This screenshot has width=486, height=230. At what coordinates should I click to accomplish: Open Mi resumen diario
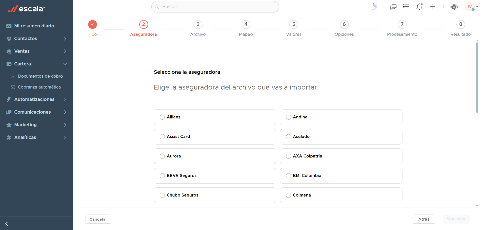34,26
